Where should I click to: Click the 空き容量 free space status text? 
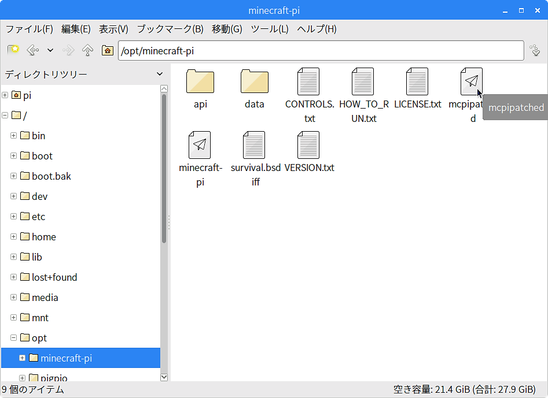click(x=465, y=389)
